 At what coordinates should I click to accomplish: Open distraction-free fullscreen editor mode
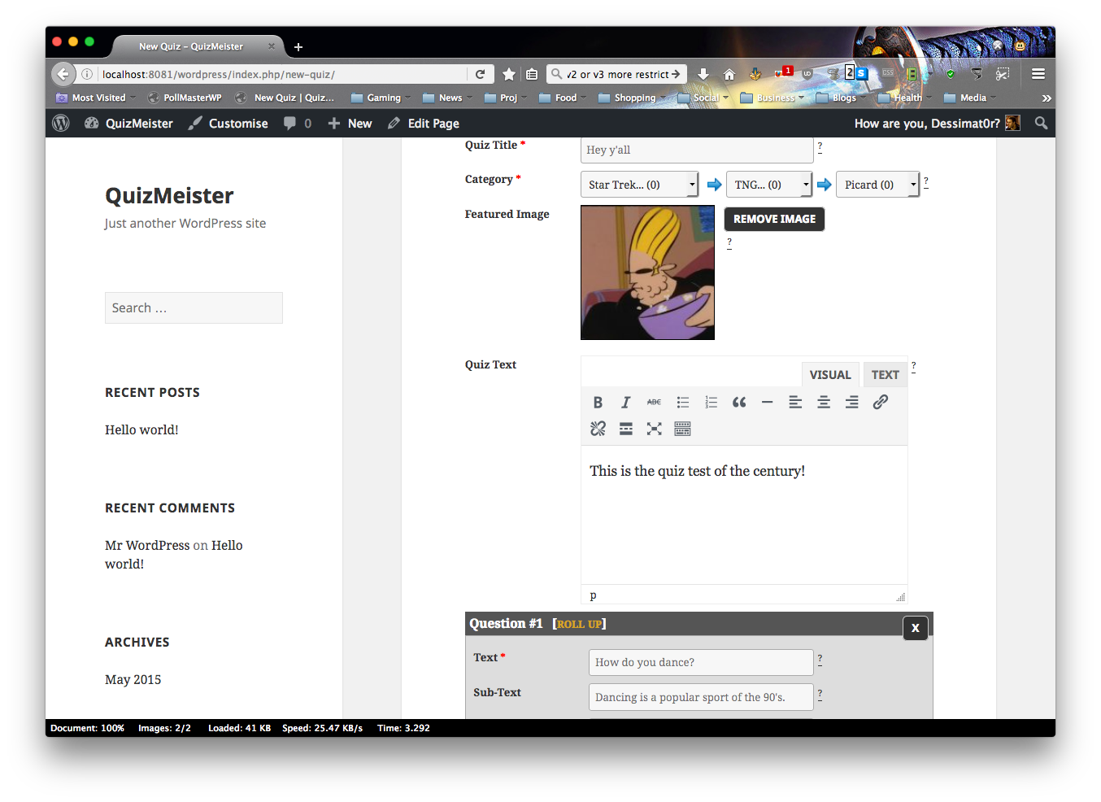(x=654, y=429)
